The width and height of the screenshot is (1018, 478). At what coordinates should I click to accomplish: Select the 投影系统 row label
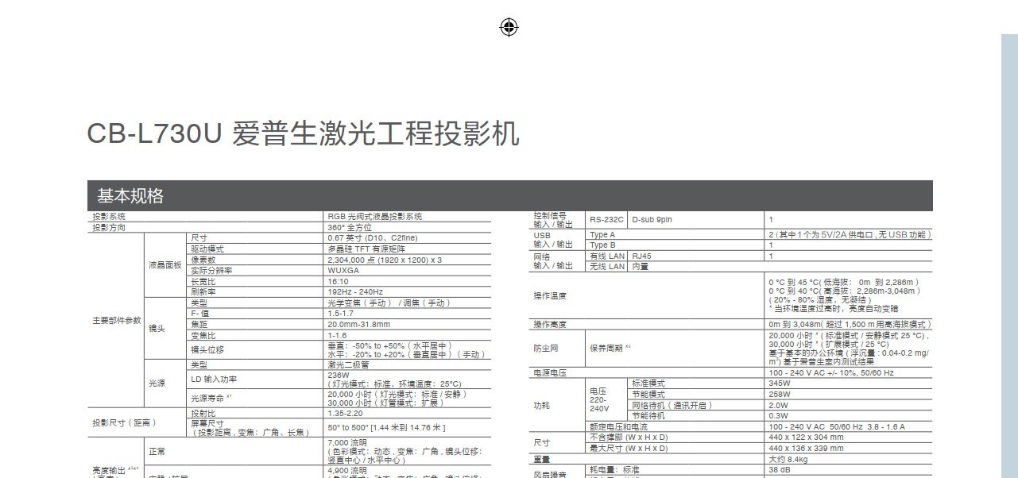tap(110, 217)
